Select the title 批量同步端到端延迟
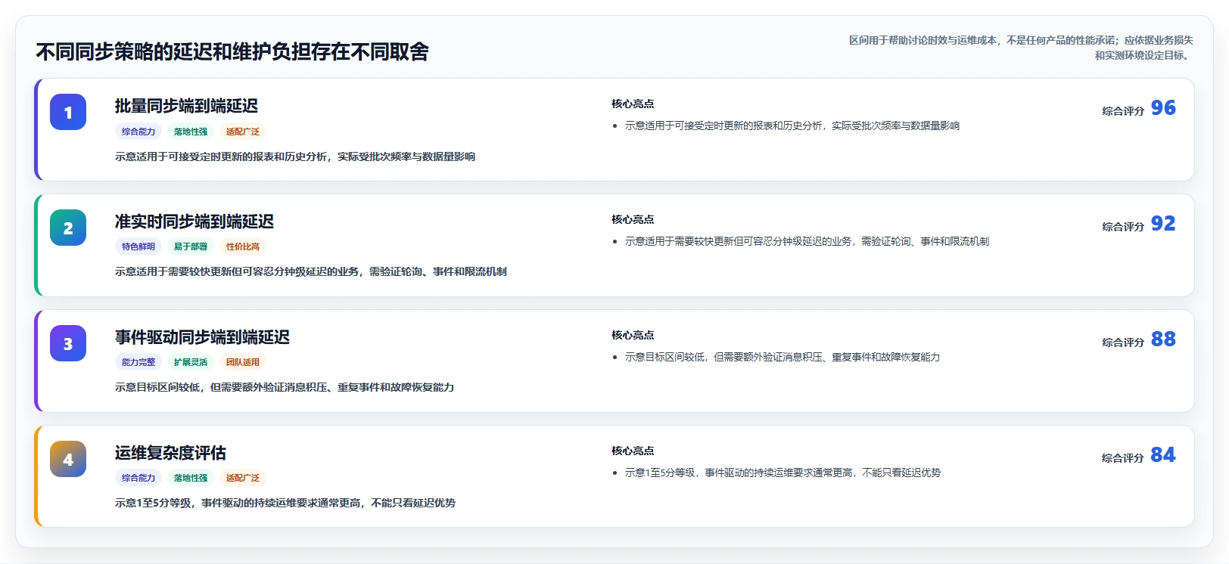Viewport: 1229px width, 564px height. tap(186, 106)
